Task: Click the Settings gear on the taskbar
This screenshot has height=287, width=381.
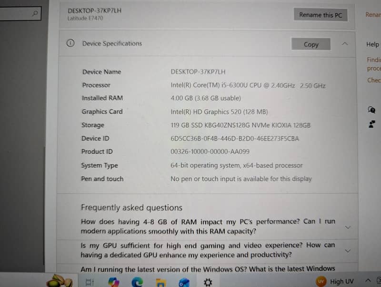Action: click(208, 282)
